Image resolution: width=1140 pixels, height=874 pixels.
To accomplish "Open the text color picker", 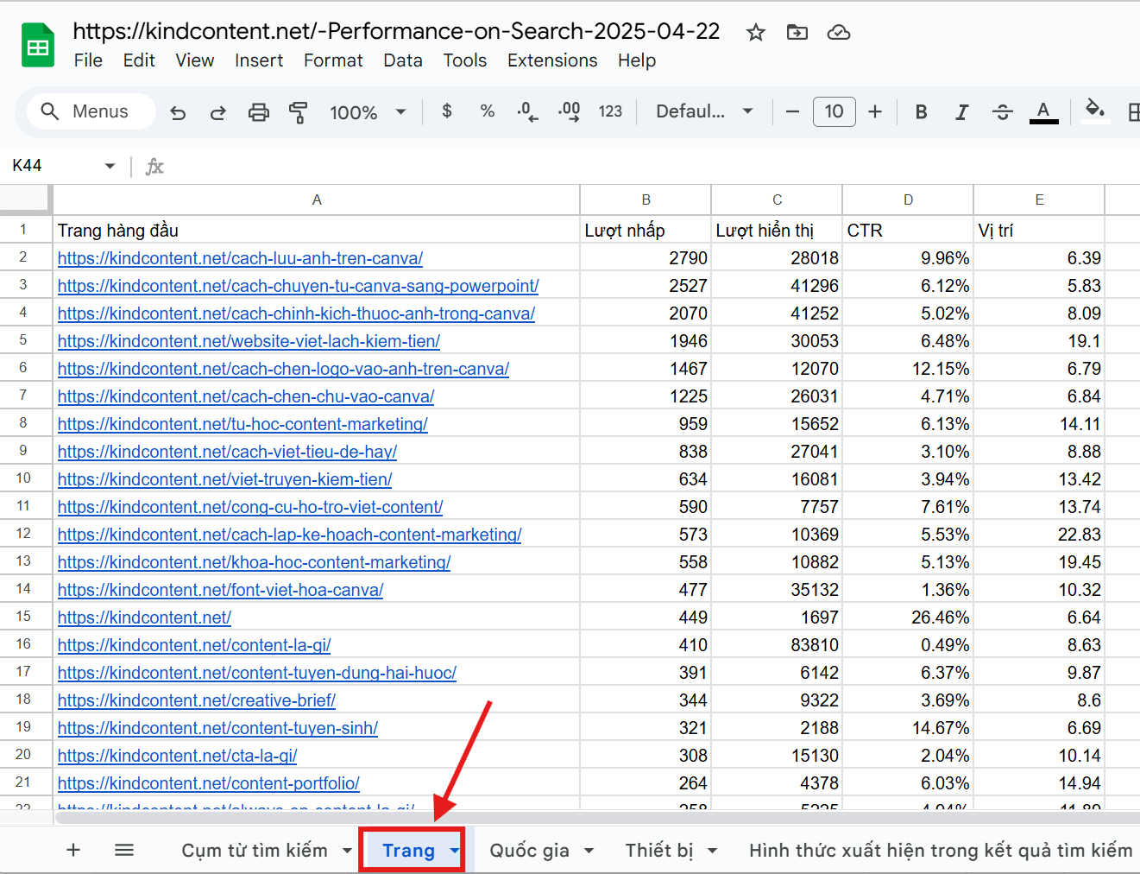I will pos(1043,111).
